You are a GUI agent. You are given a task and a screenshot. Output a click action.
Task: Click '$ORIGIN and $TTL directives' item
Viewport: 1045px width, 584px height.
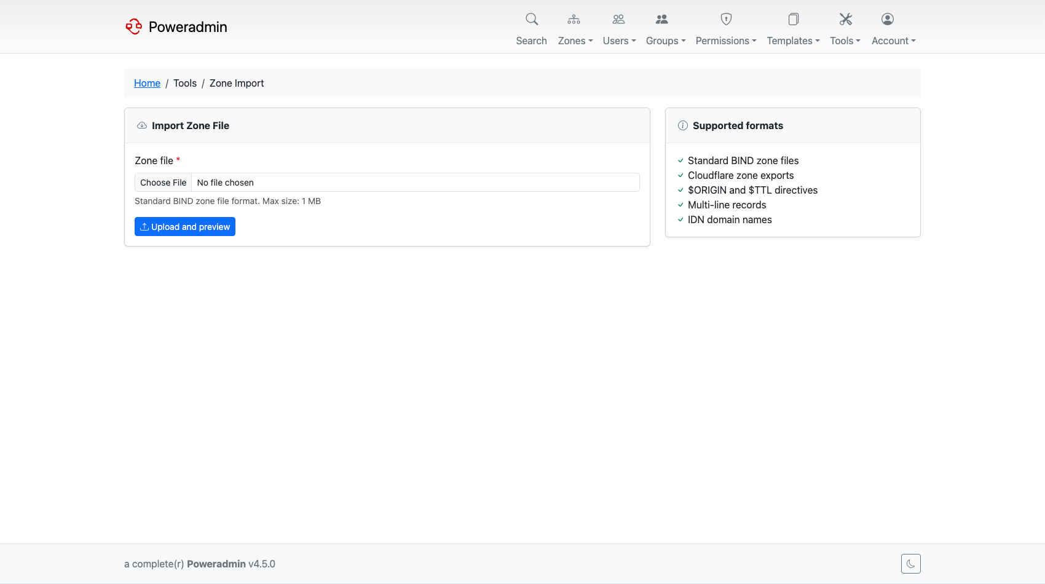tap(753, 190)
